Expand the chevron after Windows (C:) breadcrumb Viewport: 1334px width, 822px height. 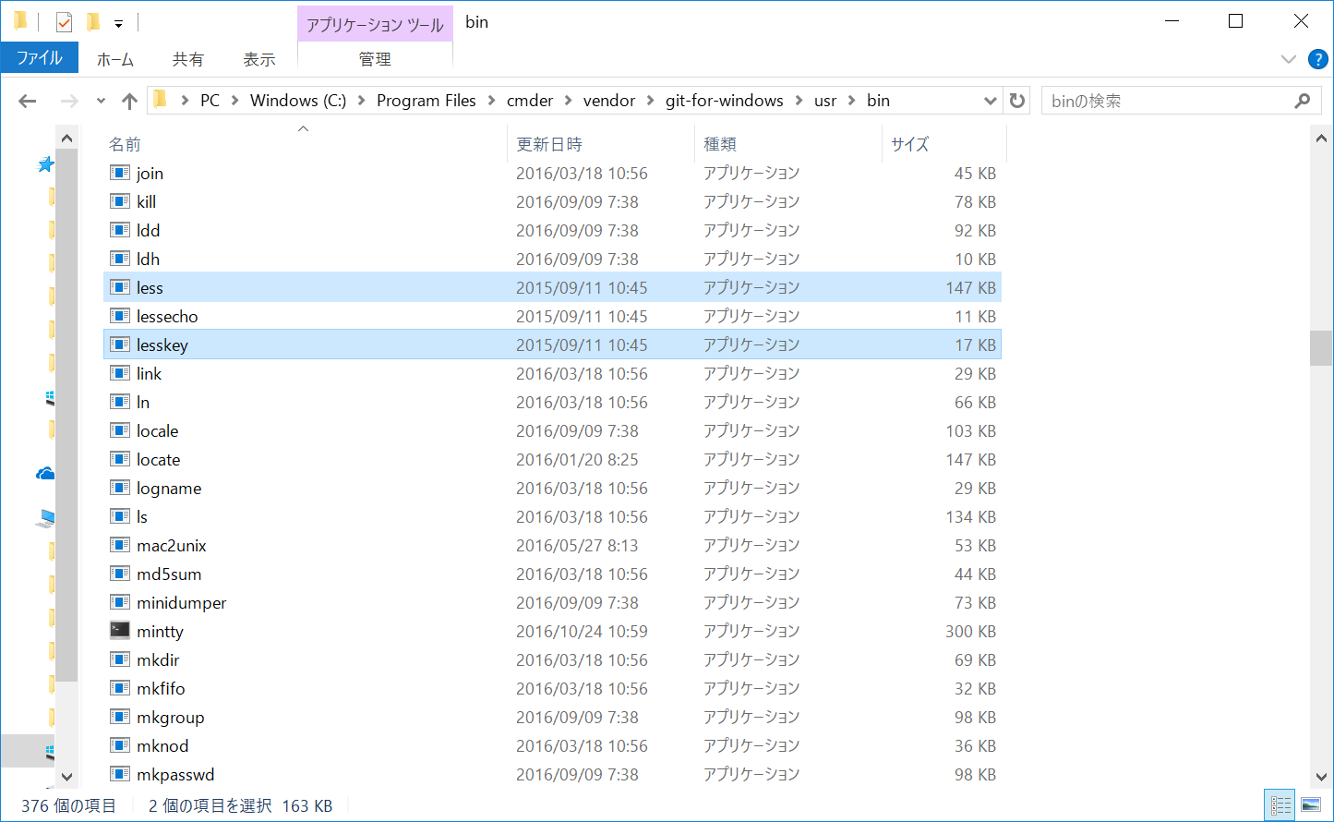[x=362, y=101]
